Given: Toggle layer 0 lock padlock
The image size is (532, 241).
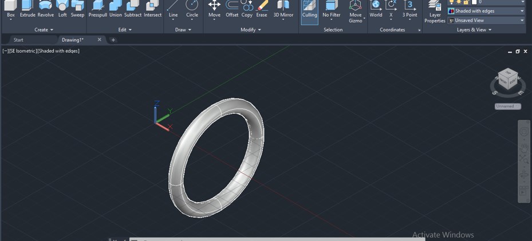Looking at the screenshot, I should (467, 2).
